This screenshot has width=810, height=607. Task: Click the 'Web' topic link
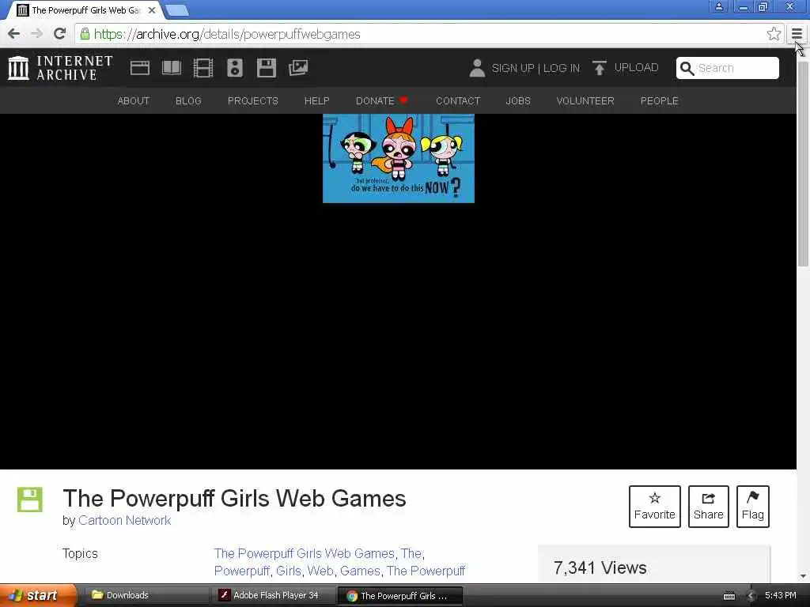click(320, 571)
